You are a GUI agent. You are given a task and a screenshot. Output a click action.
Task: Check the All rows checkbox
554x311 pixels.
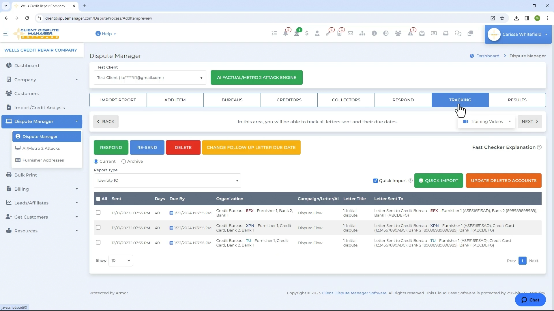(x=98, y=199)
